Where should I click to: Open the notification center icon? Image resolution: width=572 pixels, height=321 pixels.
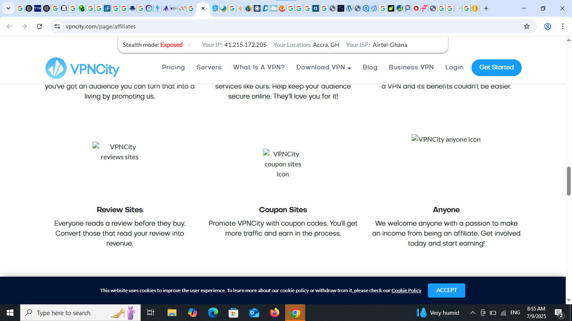559,313
